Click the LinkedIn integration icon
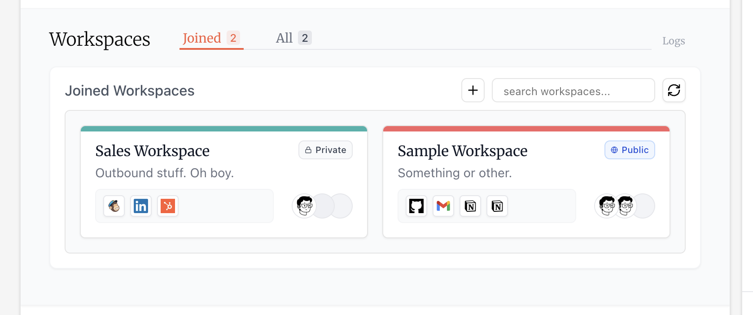The width and height of the screenshot is (753, 315). click(141, 206)
